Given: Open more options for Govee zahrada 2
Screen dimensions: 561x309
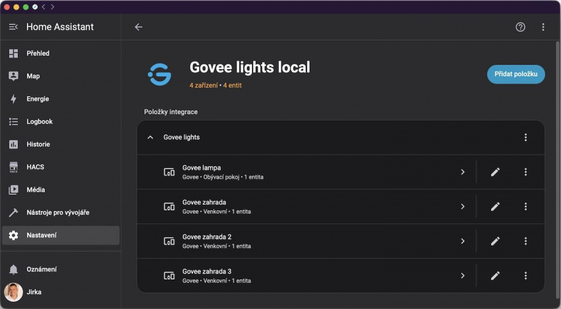Looking at the screenshot, I should 526,241.
